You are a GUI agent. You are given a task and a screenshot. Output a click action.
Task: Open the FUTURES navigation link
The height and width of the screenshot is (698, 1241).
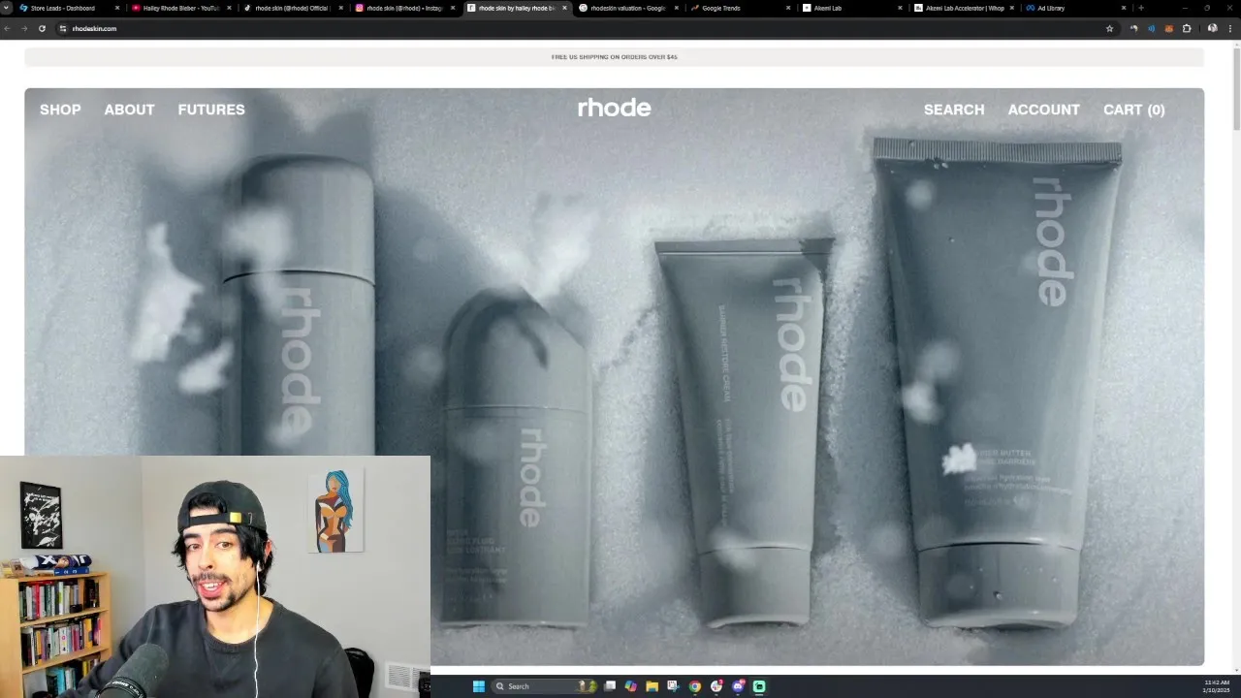pos(211,110)
